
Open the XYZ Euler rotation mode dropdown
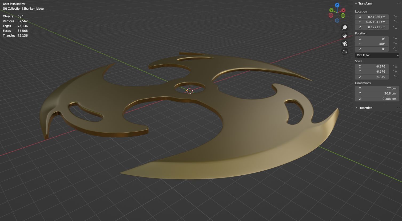pos(377,55)
